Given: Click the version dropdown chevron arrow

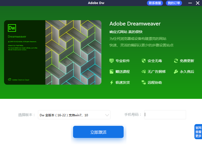Looking at the screenshot, I should [x=107, y=115].
